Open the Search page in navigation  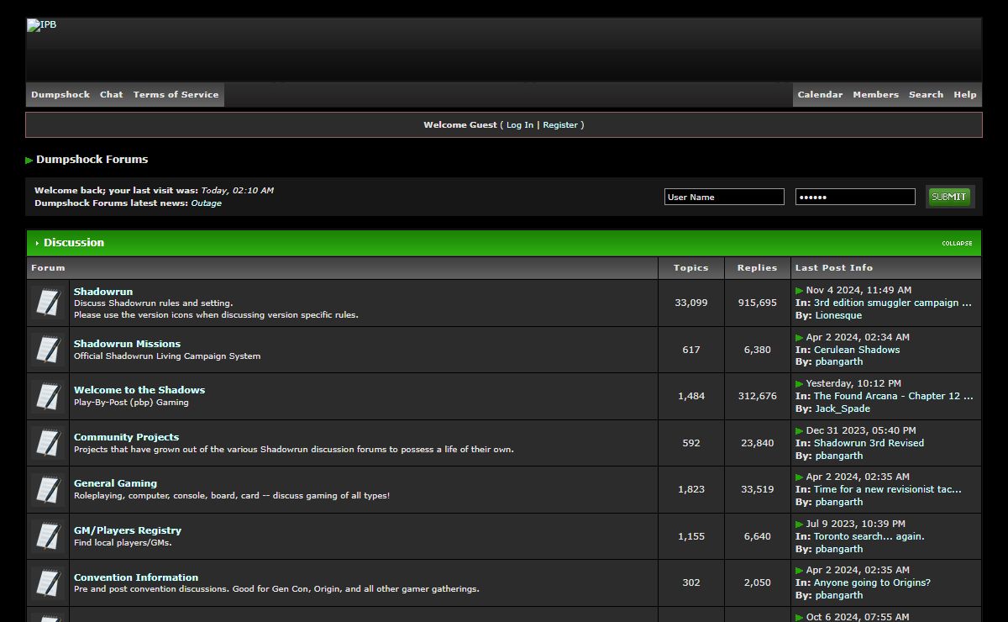(926, 95)
